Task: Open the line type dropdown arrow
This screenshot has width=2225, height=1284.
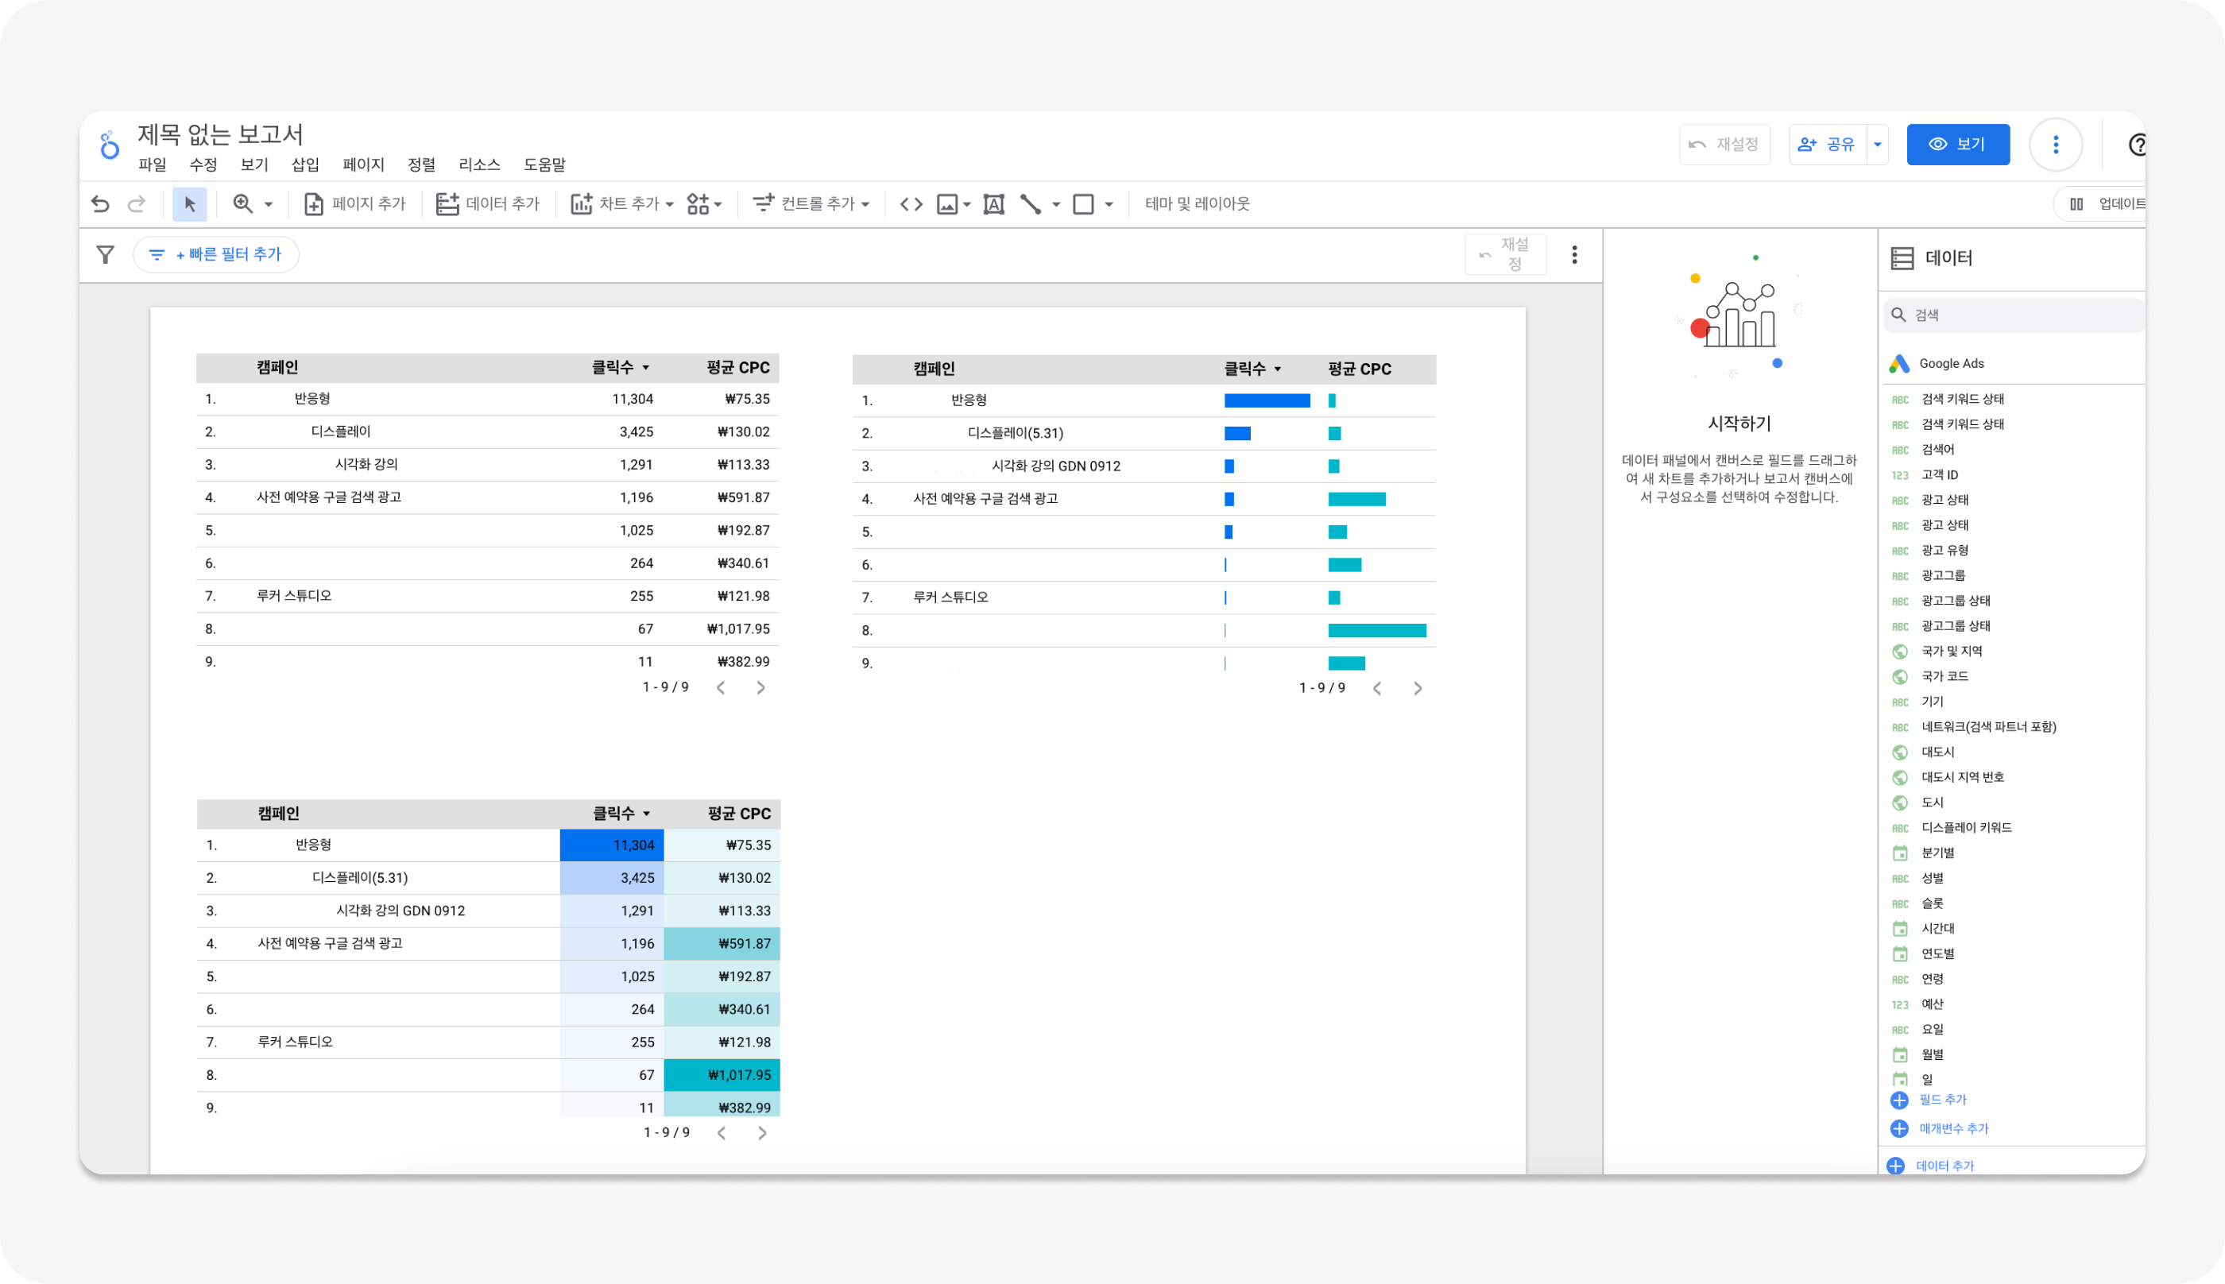Action: [1055, 204]
